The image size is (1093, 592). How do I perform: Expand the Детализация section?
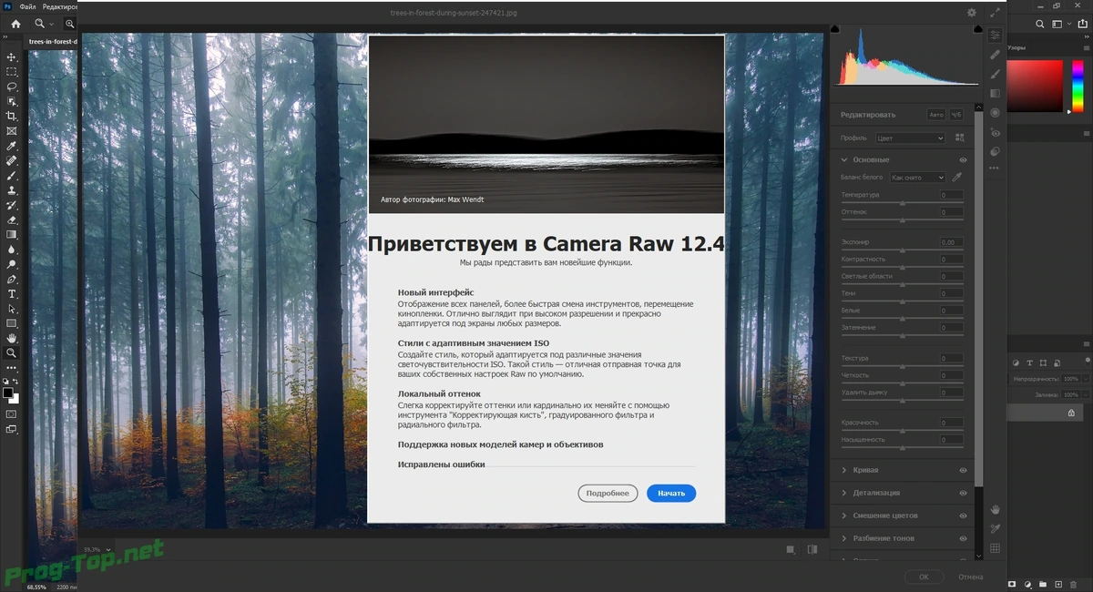(844, 493)
